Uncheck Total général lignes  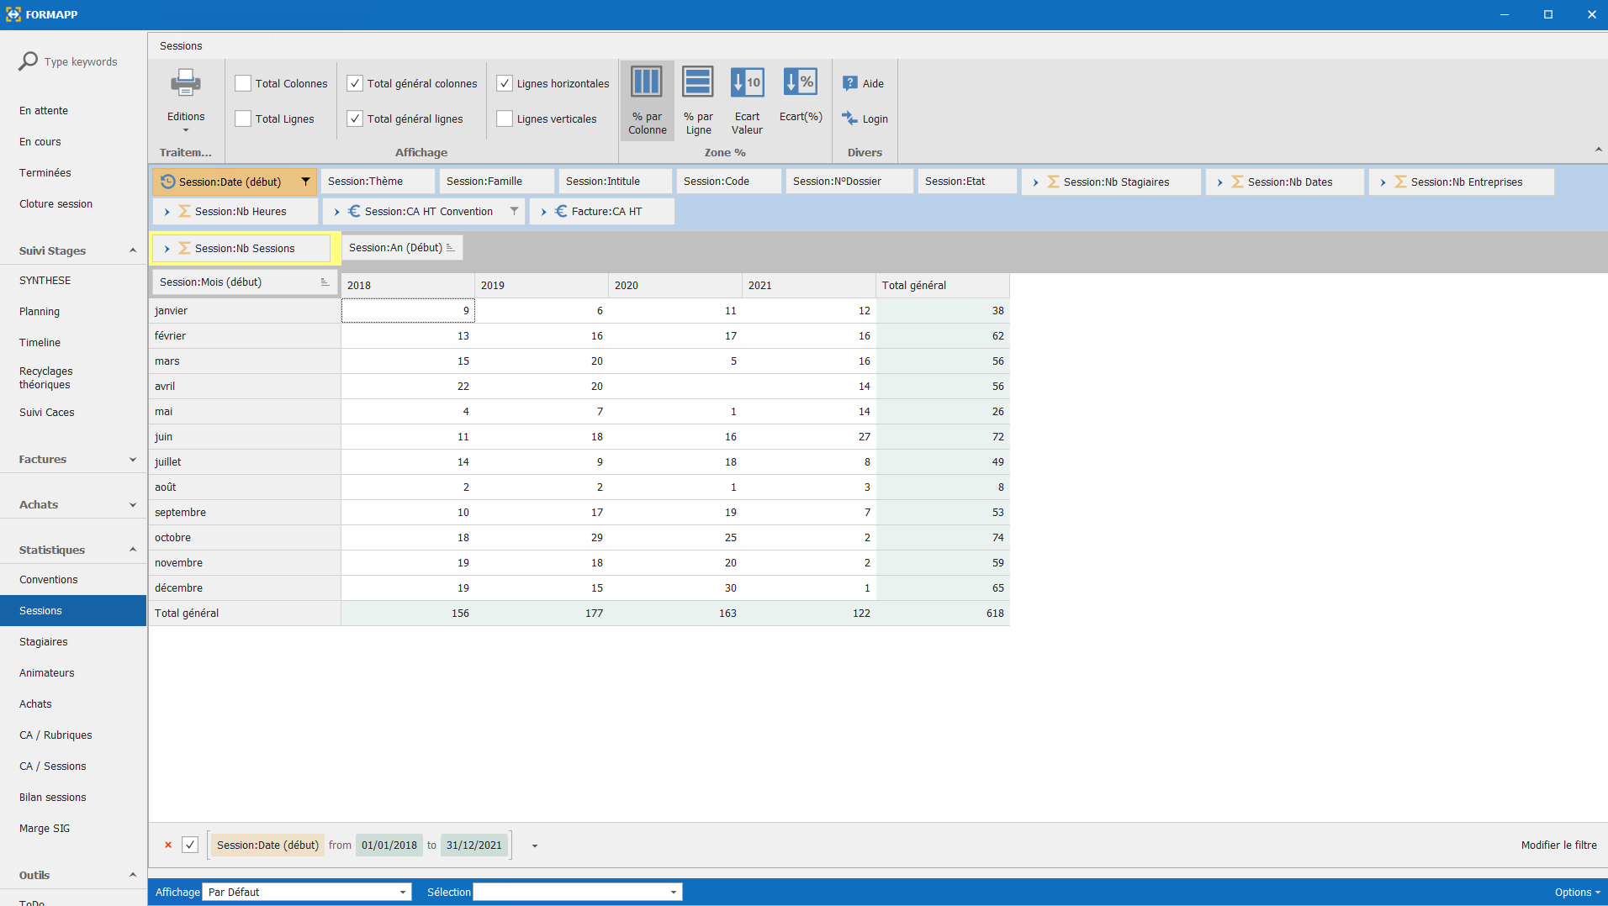click(355, 119)
